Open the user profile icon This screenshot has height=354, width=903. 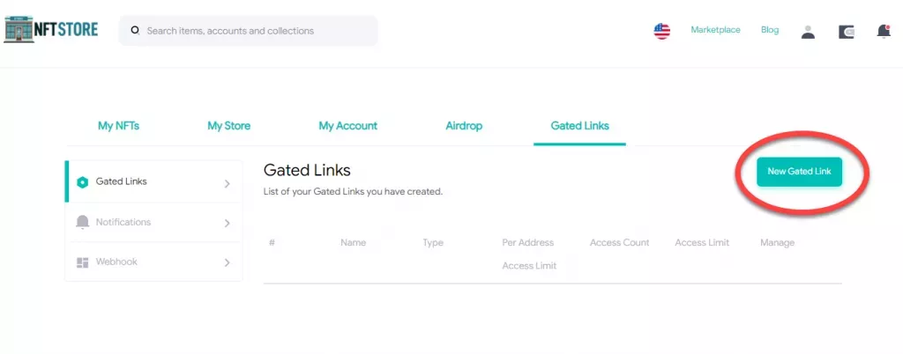(x=808, y=32)
